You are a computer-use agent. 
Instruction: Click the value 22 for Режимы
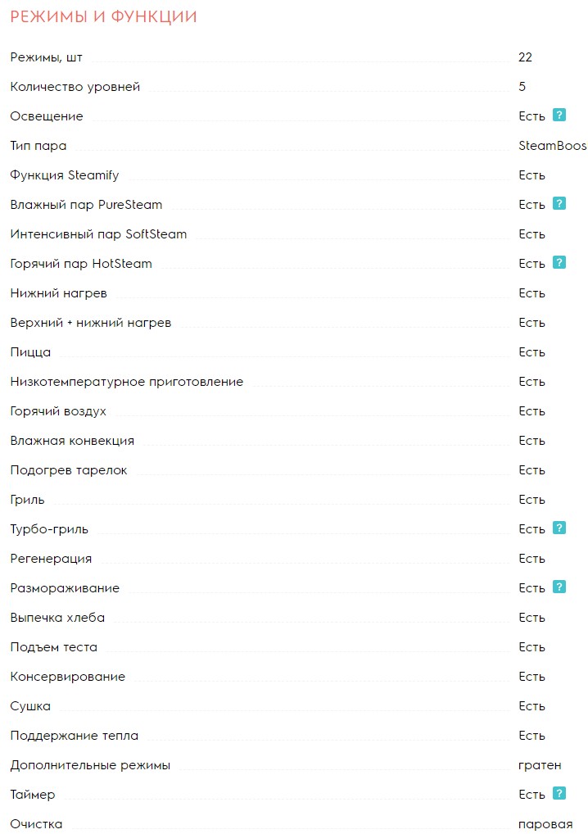(x=526, y=57)
